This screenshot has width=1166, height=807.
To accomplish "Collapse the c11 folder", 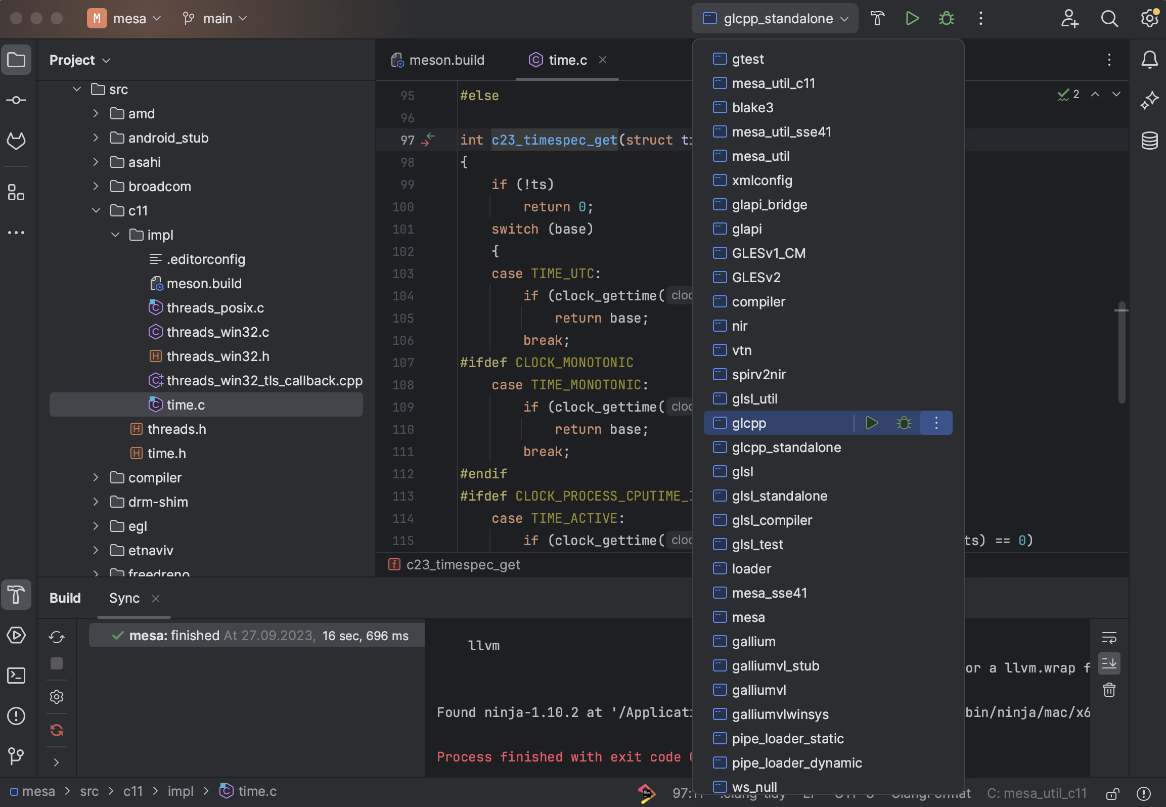I will pos(96,210).
